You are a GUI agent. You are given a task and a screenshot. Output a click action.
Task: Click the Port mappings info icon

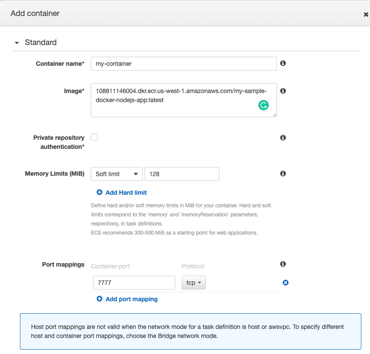(x=283, y=264)
